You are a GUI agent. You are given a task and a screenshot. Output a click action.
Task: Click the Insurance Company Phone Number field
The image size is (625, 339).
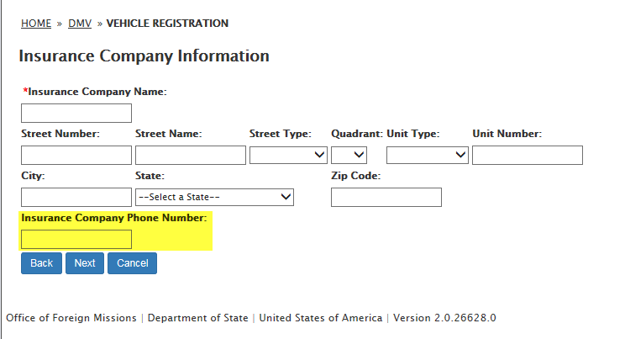pyautogui.click(x=76, y=239)
